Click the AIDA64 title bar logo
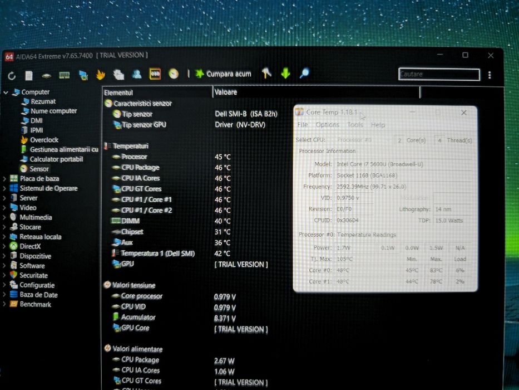519x390 pixels. [9, 57]
